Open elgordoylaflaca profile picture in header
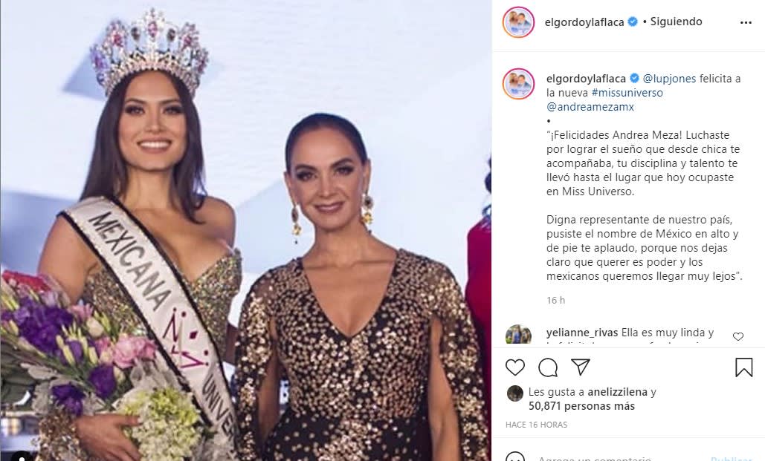765x461 pixels. click(x=519, y=22)
